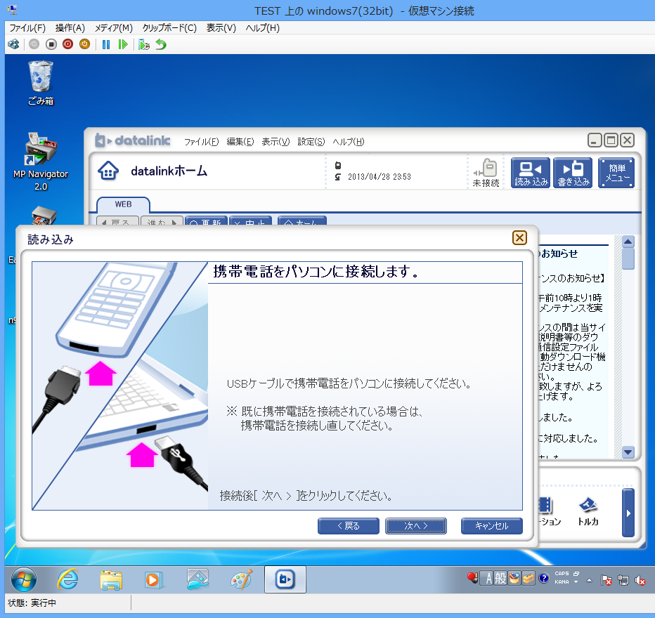Select the ごみ箱 recycle bin desktop icon

tap(41, 83)
